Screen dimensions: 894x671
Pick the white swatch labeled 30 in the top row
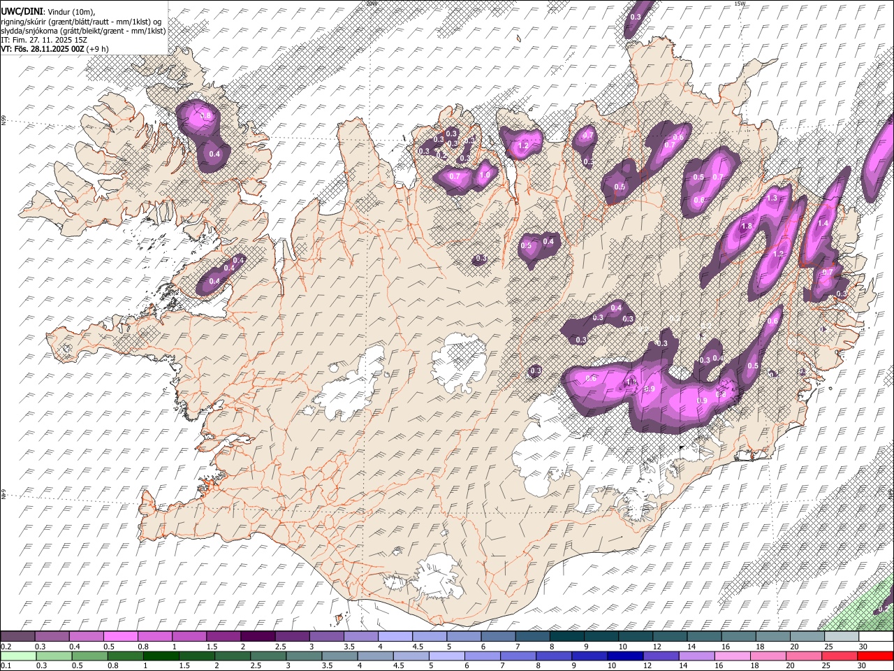click(877, 637)
